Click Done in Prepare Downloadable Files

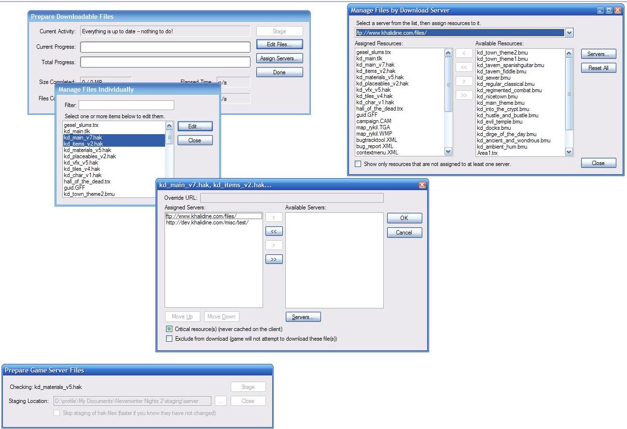pos(279,72)
